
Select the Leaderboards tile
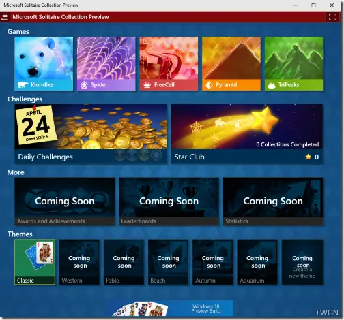point(169,202)
